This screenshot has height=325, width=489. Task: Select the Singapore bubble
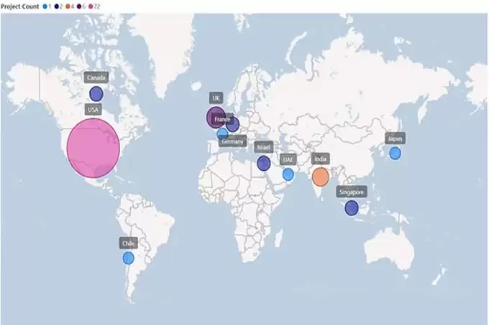pos(352,208)
